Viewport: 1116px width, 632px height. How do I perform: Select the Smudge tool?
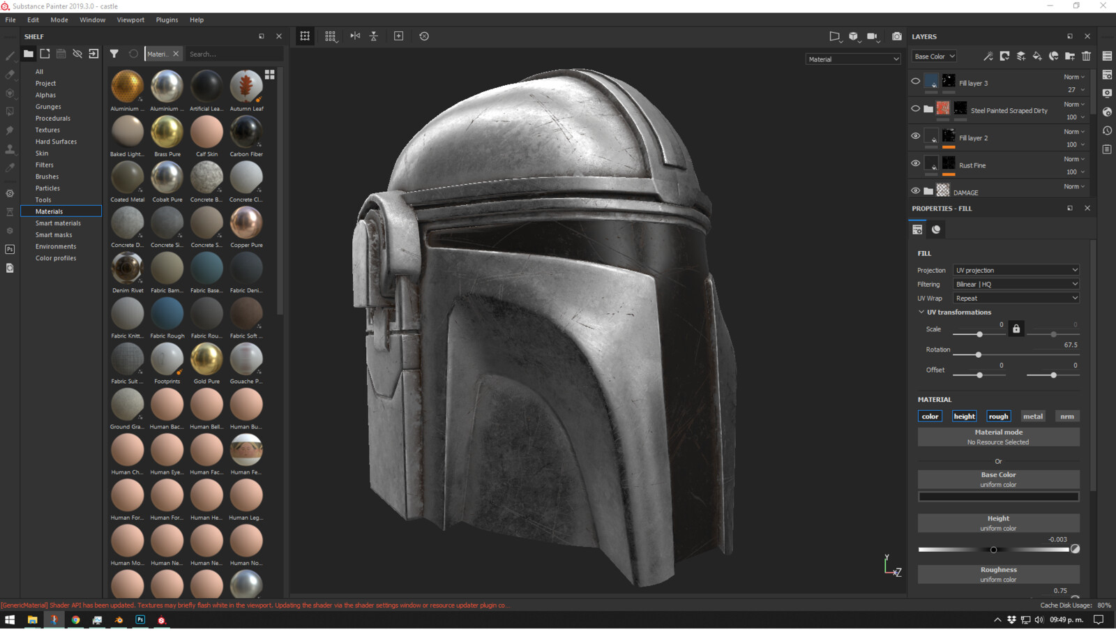(x=10, y=130)
